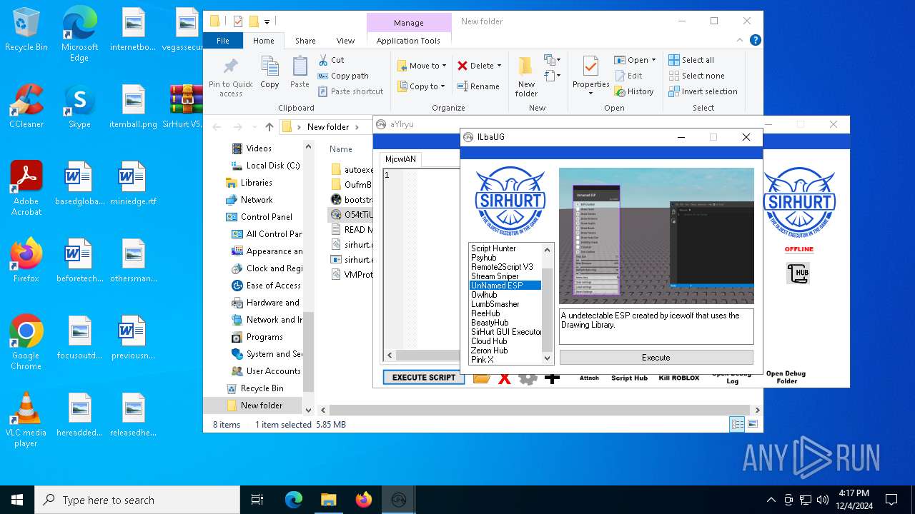
Task: Select Script Hunter in the script list
Action: click(493, 248)
